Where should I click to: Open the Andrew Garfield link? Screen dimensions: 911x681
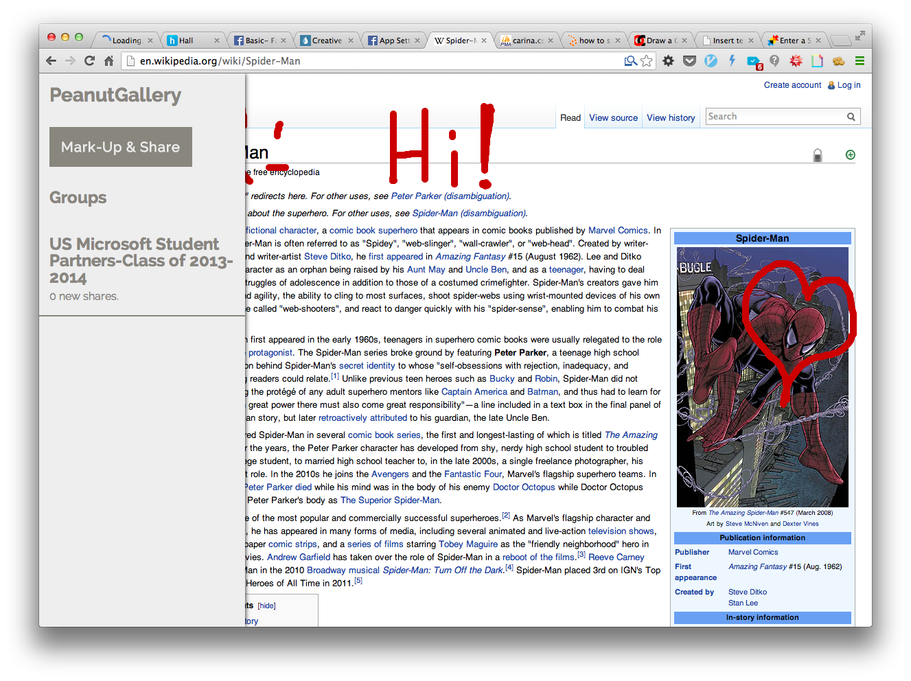[x=299, y=557]
